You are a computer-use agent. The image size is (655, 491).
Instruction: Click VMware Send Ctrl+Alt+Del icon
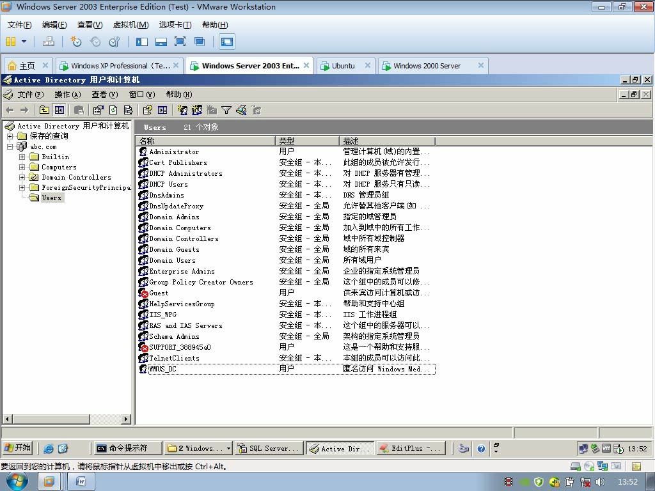point(49,42)
